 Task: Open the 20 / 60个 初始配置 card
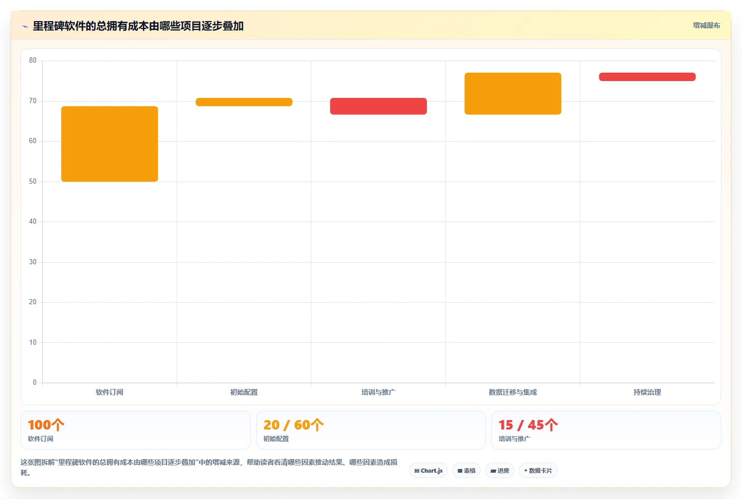pyautogui.click(x=370, y=430)
